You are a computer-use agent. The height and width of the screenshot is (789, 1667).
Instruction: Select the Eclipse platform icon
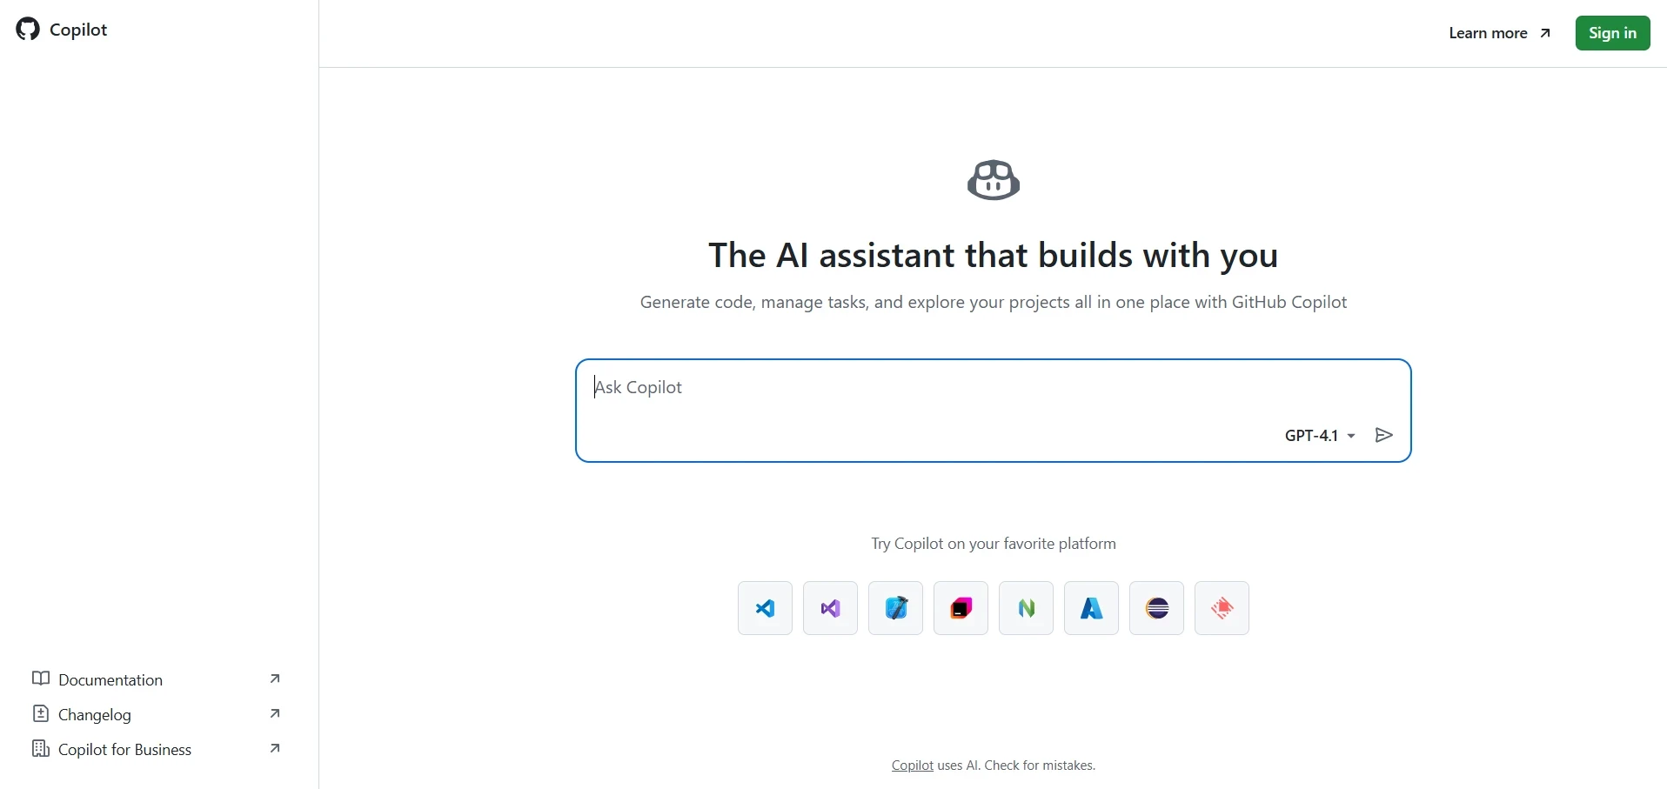pyautogui.click(x=1156, y=607)
